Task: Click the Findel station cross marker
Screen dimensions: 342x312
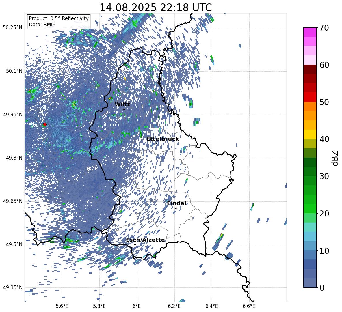Action: 176,208
